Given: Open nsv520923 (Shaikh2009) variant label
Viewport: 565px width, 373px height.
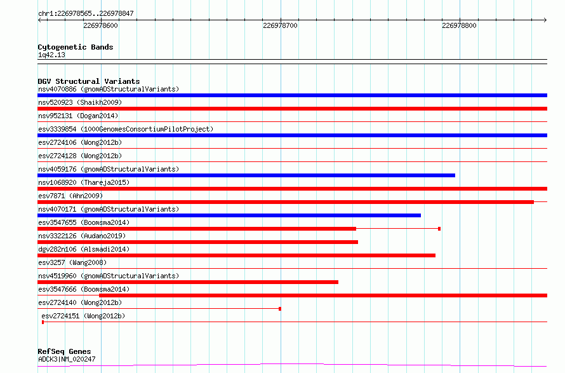Looking at the screenshot, I should [x=80, y=102].
